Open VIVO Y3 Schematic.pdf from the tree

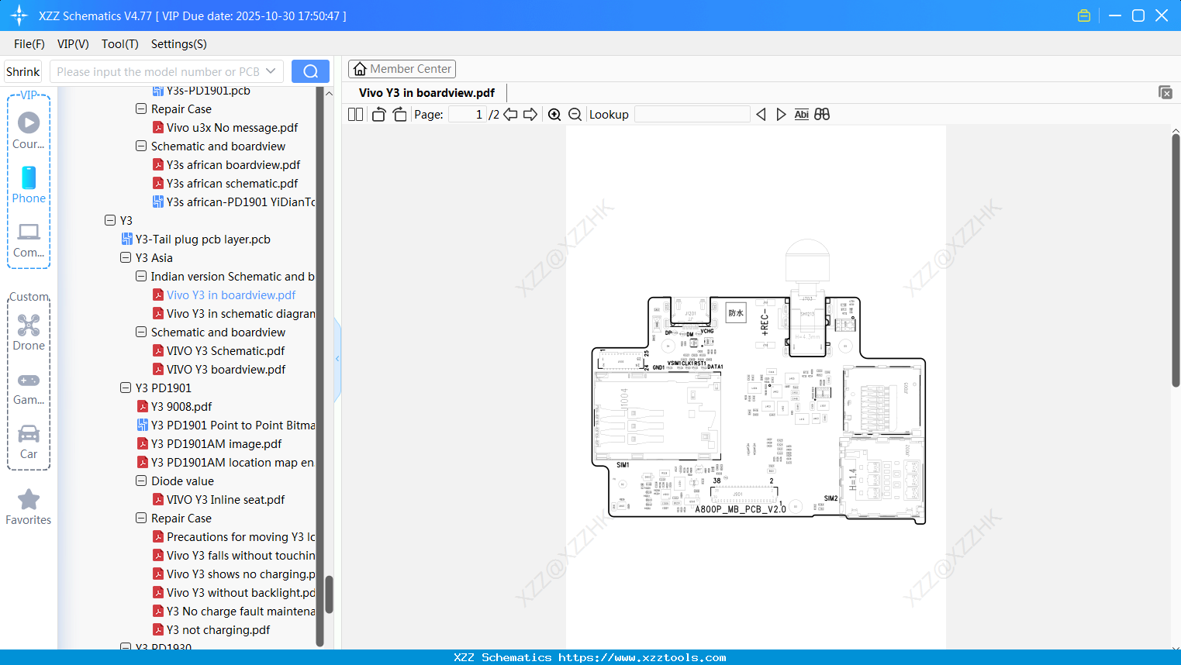(x=226, y=350)
